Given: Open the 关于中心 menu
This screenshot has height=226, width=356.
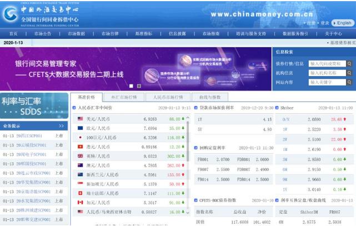Looking at the screenshot, I should point(333,33).
